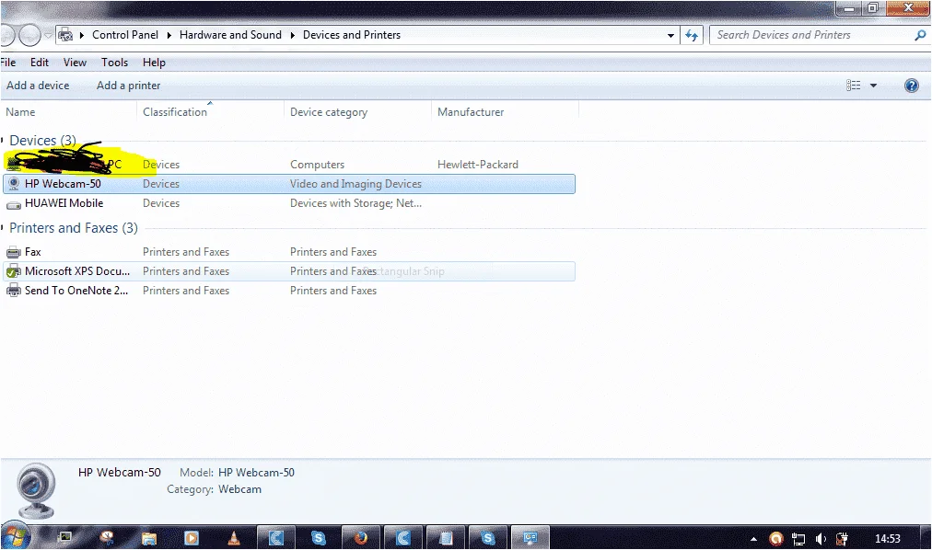This screenshot has height=550, width=932.
Task: Sort by the Name column header
Action: point(68,112)
